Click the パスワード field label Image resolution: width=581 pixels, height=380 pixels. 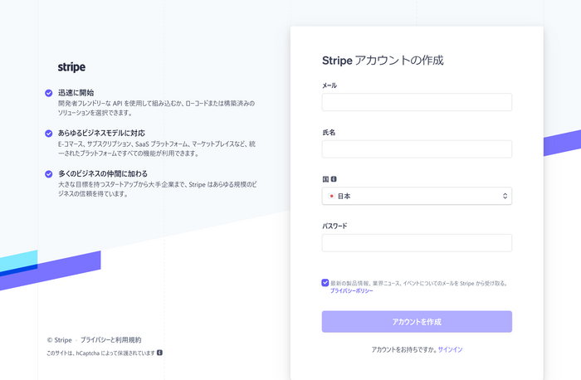tap(334, 226)
